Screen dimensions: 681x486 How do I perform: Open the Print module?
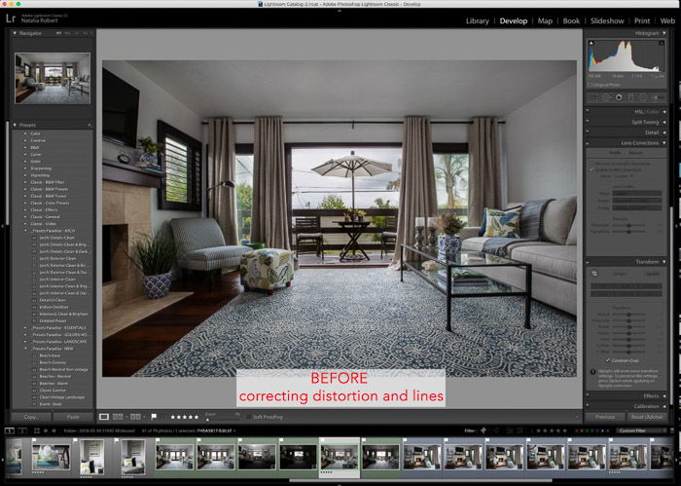642,20
